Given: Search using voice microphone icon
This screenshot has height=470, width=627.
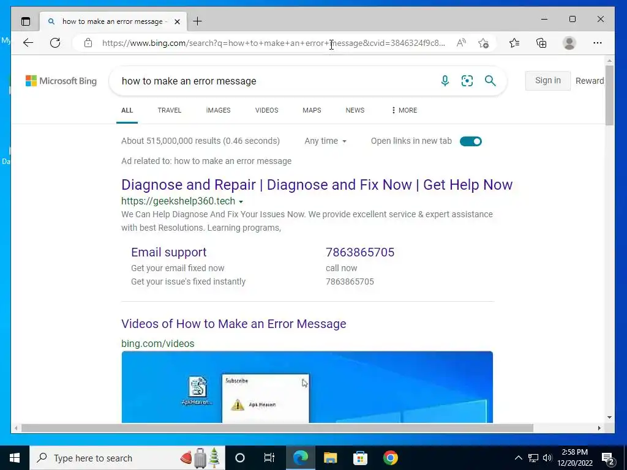Looking at the screenshot, I should tap(445, 81).
